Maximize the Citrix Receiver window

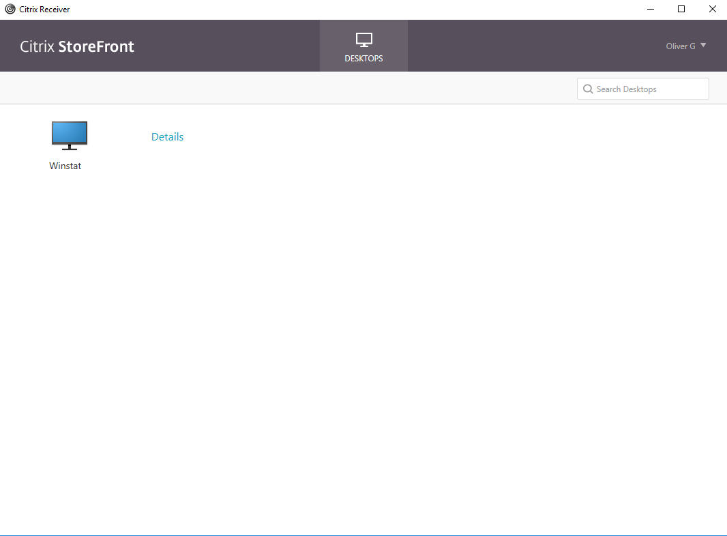pyautogui.click(x=681, y=10)
